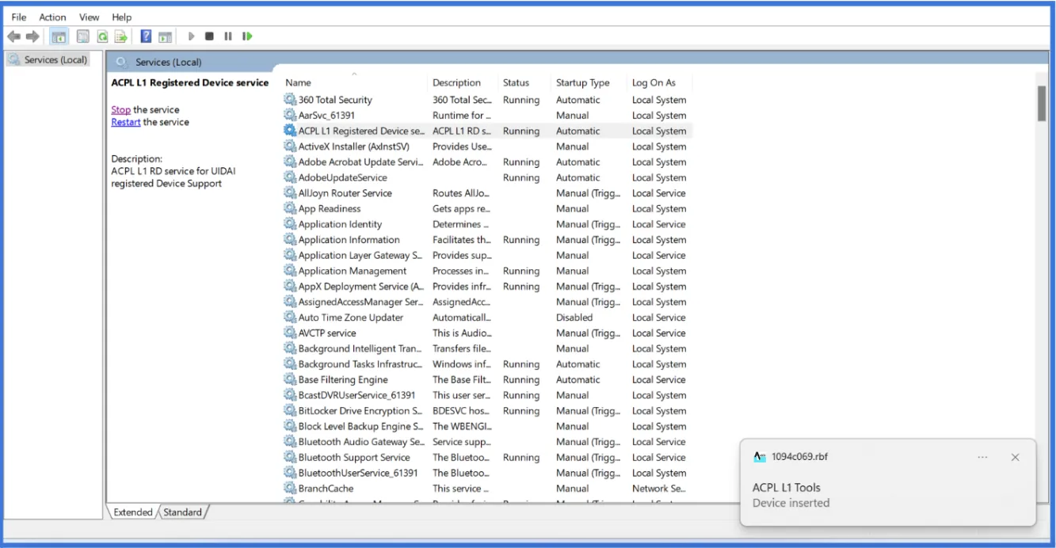The width and height of the screenshot is (1056, 548).
Task: Click the gear icon of BranchCache
Action: pos(290,489)
